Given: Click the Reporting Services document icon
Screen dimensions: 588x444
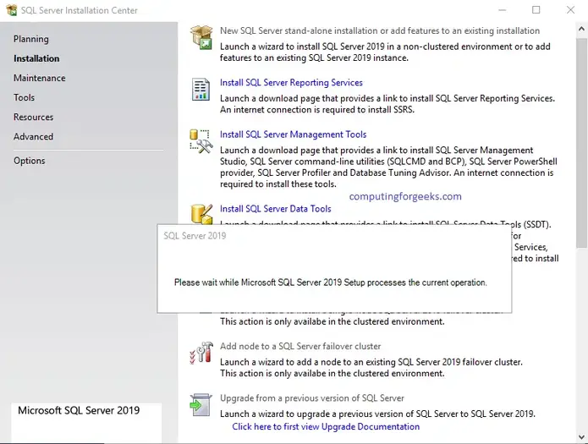Looking at the screenshot, I should point(201,89).
